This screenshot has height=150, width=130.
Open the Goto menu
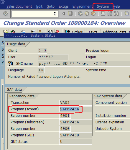click(x=50, y=7)
